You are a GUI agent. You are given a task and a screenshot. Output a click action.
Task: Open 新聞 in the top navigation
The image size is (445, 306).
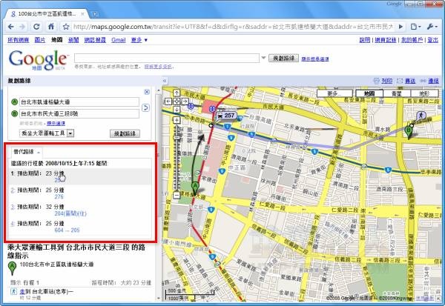[x=73, y=40]
